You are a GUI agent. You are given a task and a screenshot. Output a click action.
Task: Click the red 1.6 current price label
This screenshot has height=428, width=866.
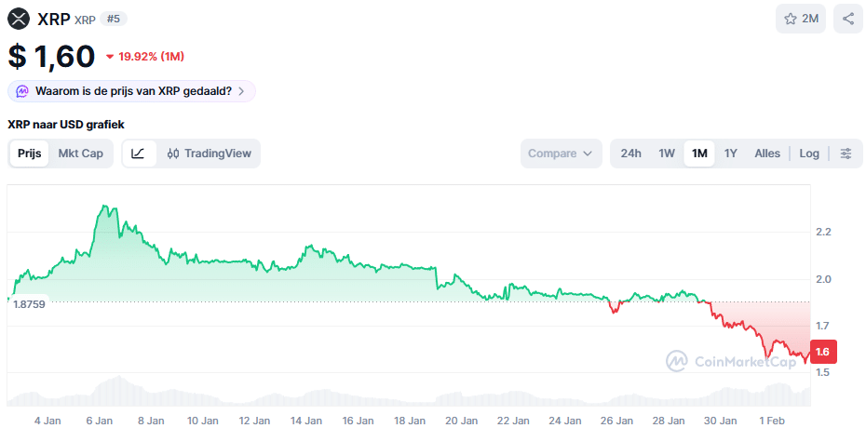(x=822, y=352)
